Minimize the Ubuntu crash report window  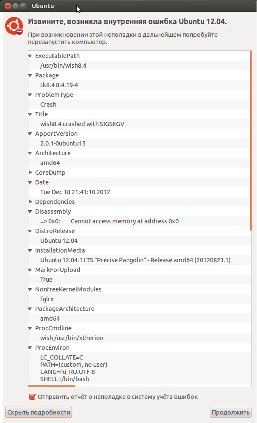click(15, 6)
